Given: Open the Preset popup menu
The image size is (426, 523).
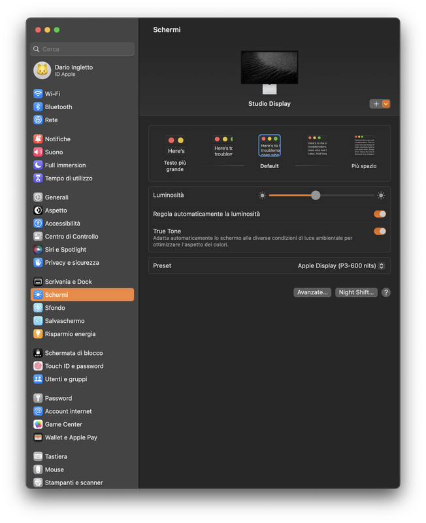Looking at the screenshot, I should point(341,266).
